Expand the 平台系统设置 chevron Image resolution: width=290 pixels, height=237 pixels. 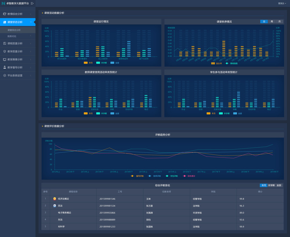click(30, 75)
